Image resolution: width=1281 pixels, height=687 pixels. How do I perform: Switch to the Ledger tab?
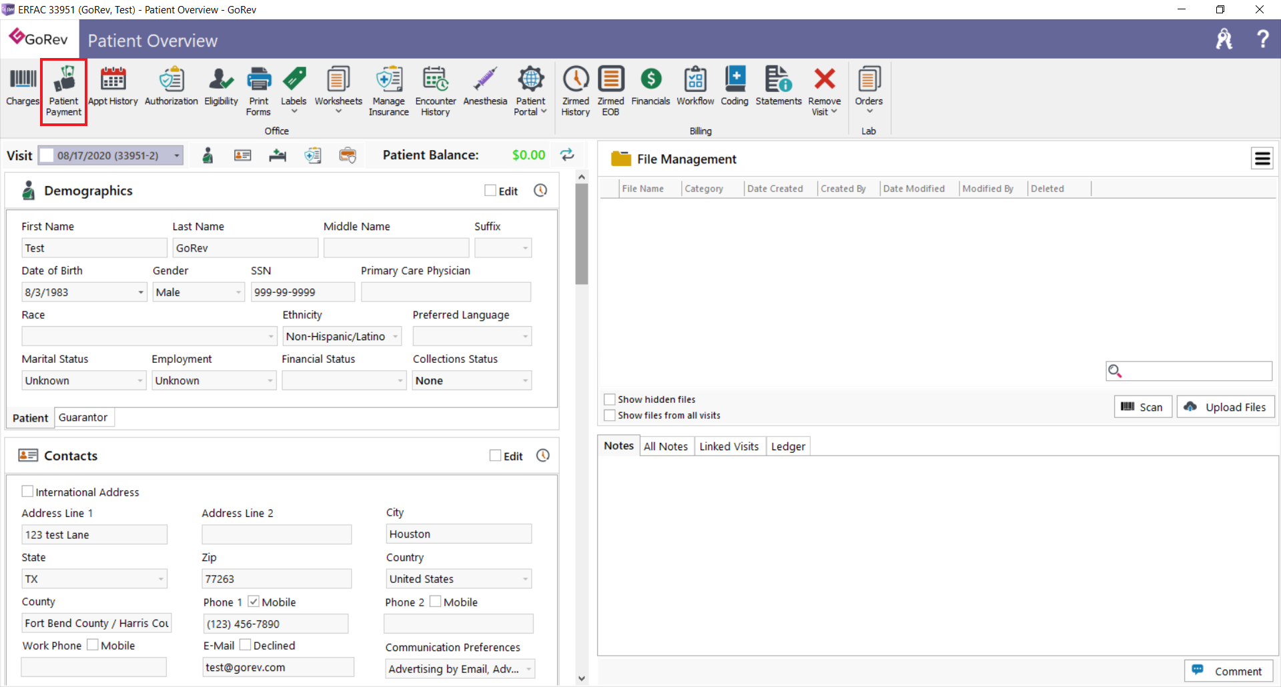(x=788, y=446)
